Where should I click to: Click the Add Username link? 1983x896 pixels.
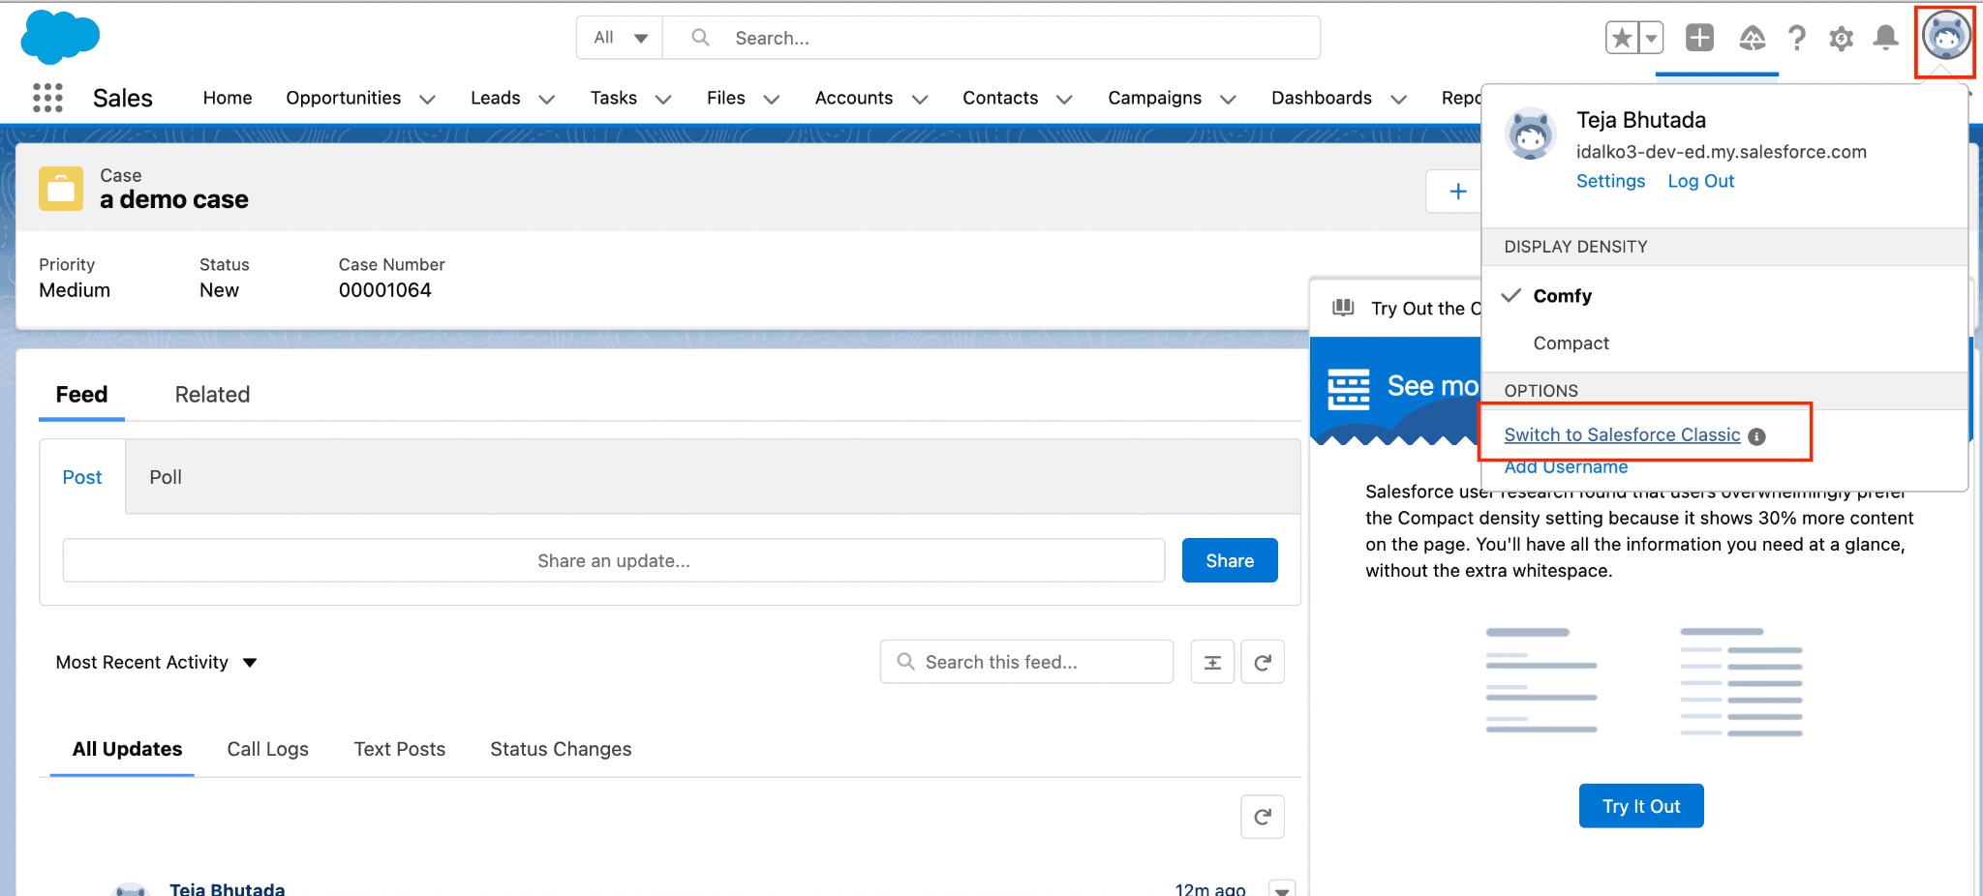[1566, 467]
